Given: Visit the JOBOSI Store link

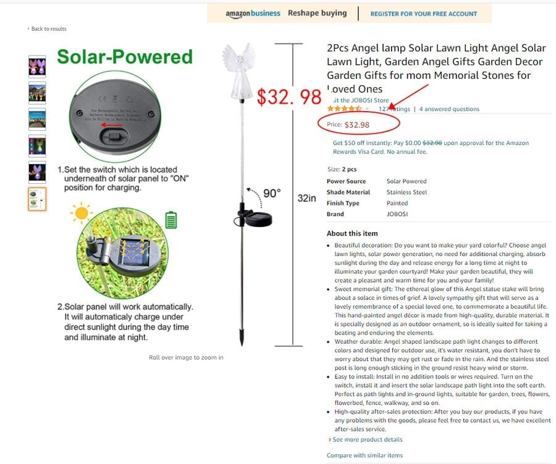Looking at the screenshot, I should (x=358, y=100).
